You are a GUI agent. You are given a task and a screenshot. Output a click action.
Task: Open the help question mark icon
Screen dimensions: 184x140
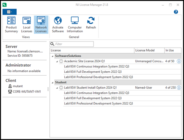pos(176,12)
